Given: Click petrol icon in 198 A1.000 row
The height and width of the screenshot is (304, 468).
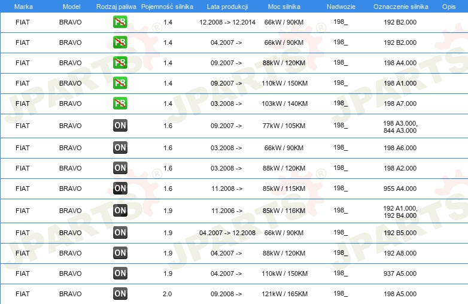Looking at the screenshot, I should [x=120, y=83].
